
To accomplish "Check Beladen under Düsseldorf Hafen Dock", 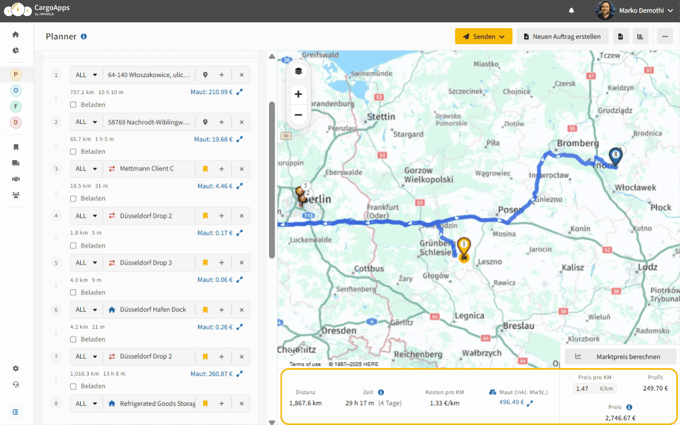I will pyautogui.click(x=73, y=339).
